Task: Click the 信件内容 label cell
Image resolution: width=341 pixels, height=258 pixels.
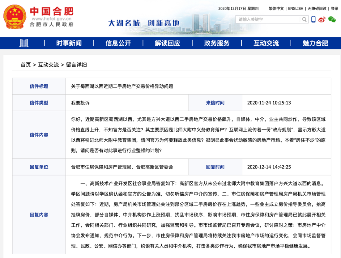Action: point(39,135)
